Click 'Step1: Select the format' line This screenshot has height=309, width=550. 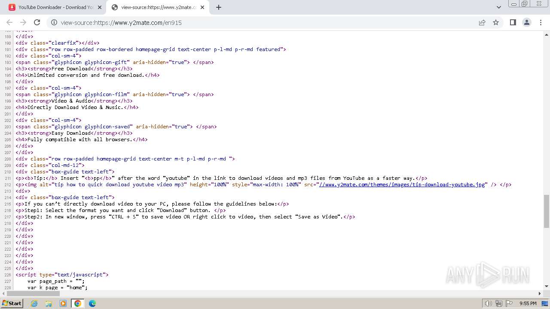(121, 210)
